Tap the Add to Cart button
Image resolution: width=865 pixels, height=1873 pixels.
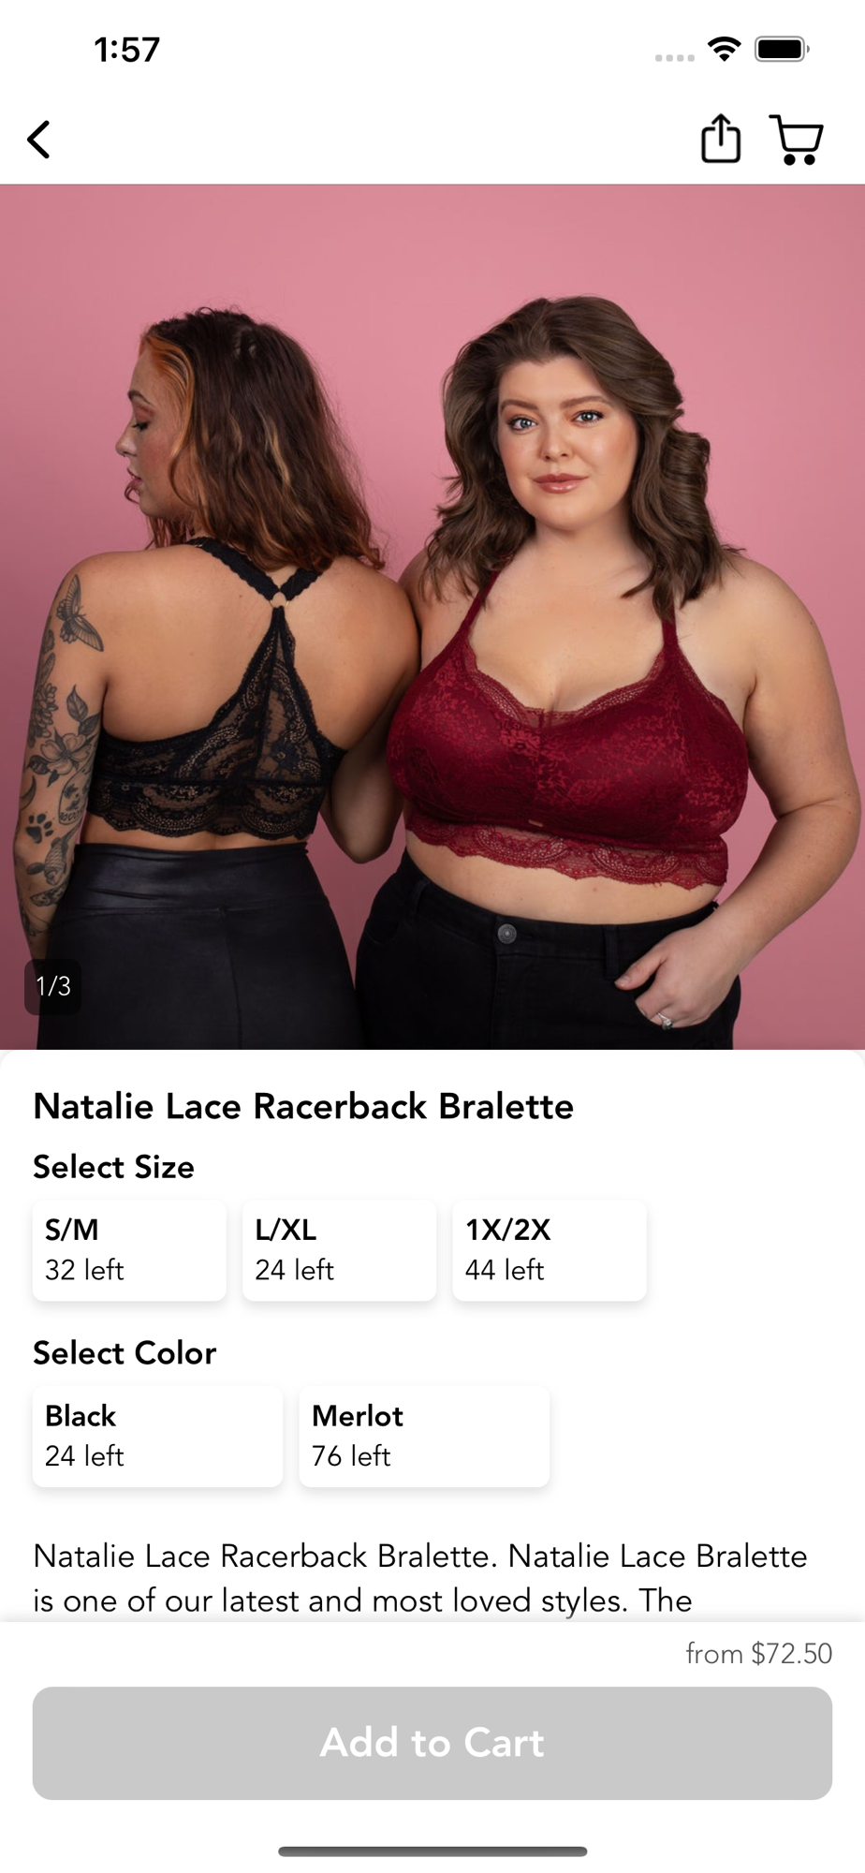pos(432,1743)
